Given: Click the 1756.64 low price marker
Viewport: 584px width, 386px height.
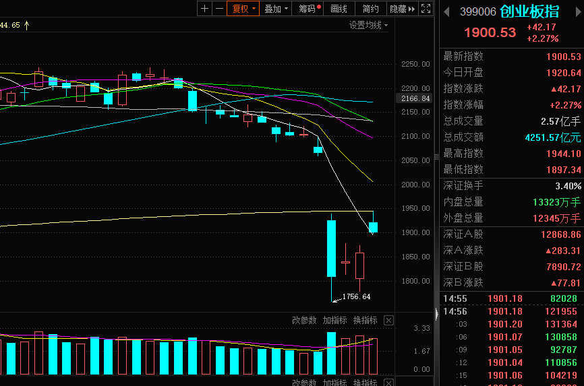Looking at the screenshot, I should 357,296.
